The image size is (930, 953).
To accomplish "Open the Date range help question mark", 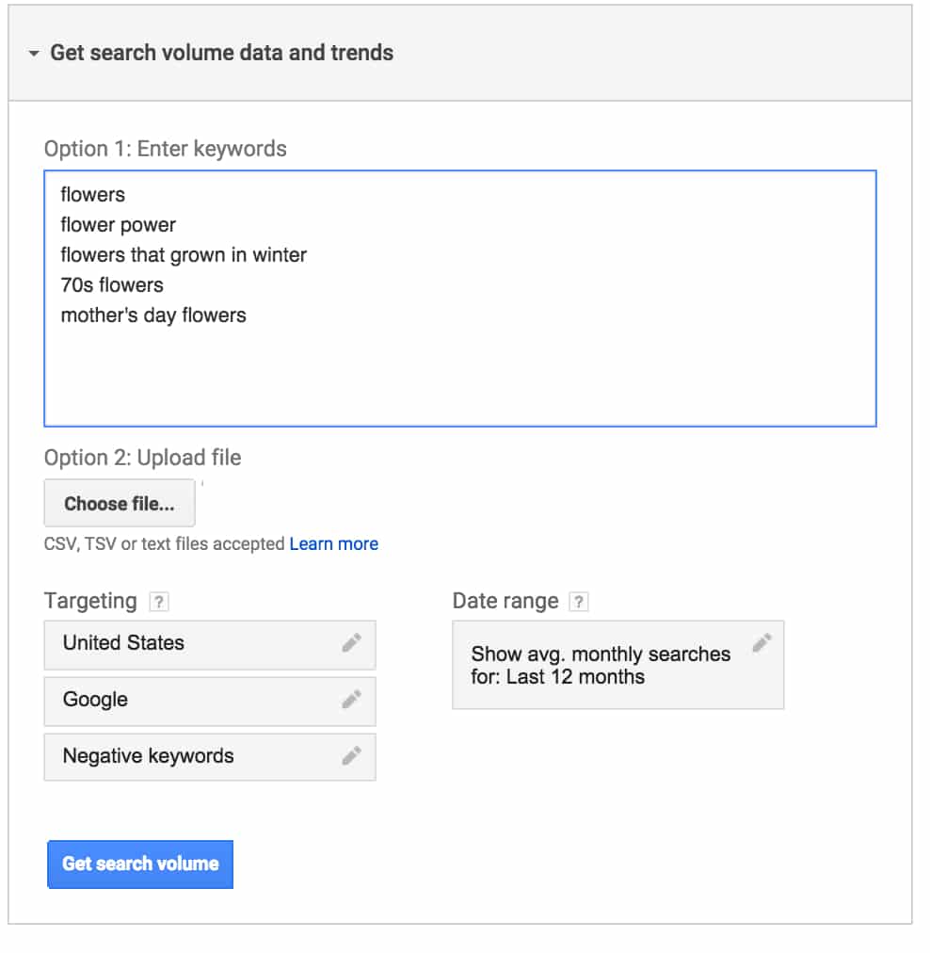I will point(579,602).
